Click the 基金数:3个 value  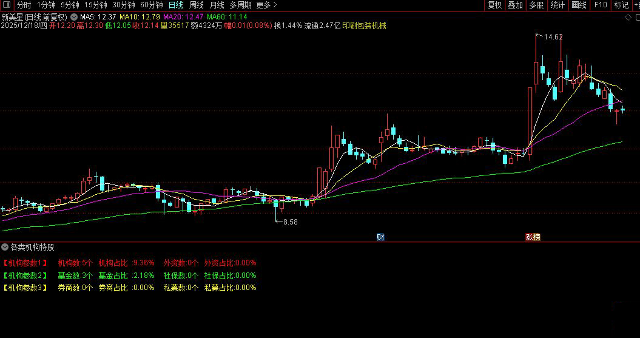75,275
